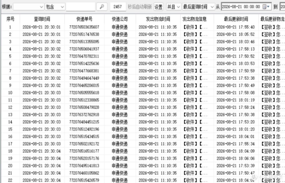Image resolution: width=285 pixels, height=183 pixels.
Task: Sort by 快递公司 column header
Action: [120, 19]
